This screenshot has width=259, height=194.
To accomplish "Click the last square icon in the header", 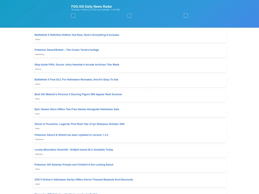I will pyautogui.click(x=186, y=15).
